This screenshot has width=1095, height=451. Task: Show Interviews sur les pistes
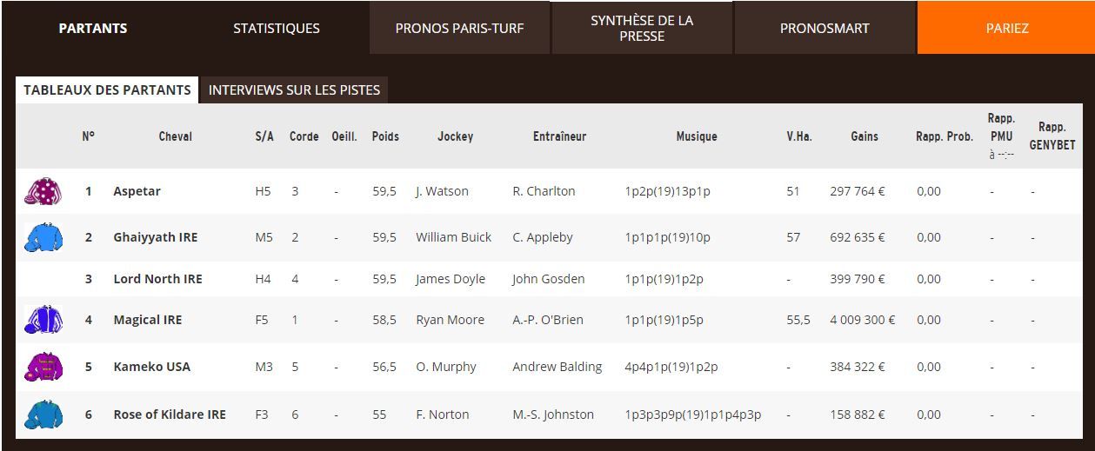[294, 90]
